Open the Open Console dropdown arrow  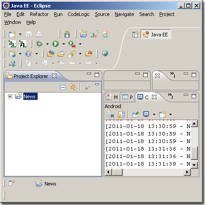click(170, 114)
